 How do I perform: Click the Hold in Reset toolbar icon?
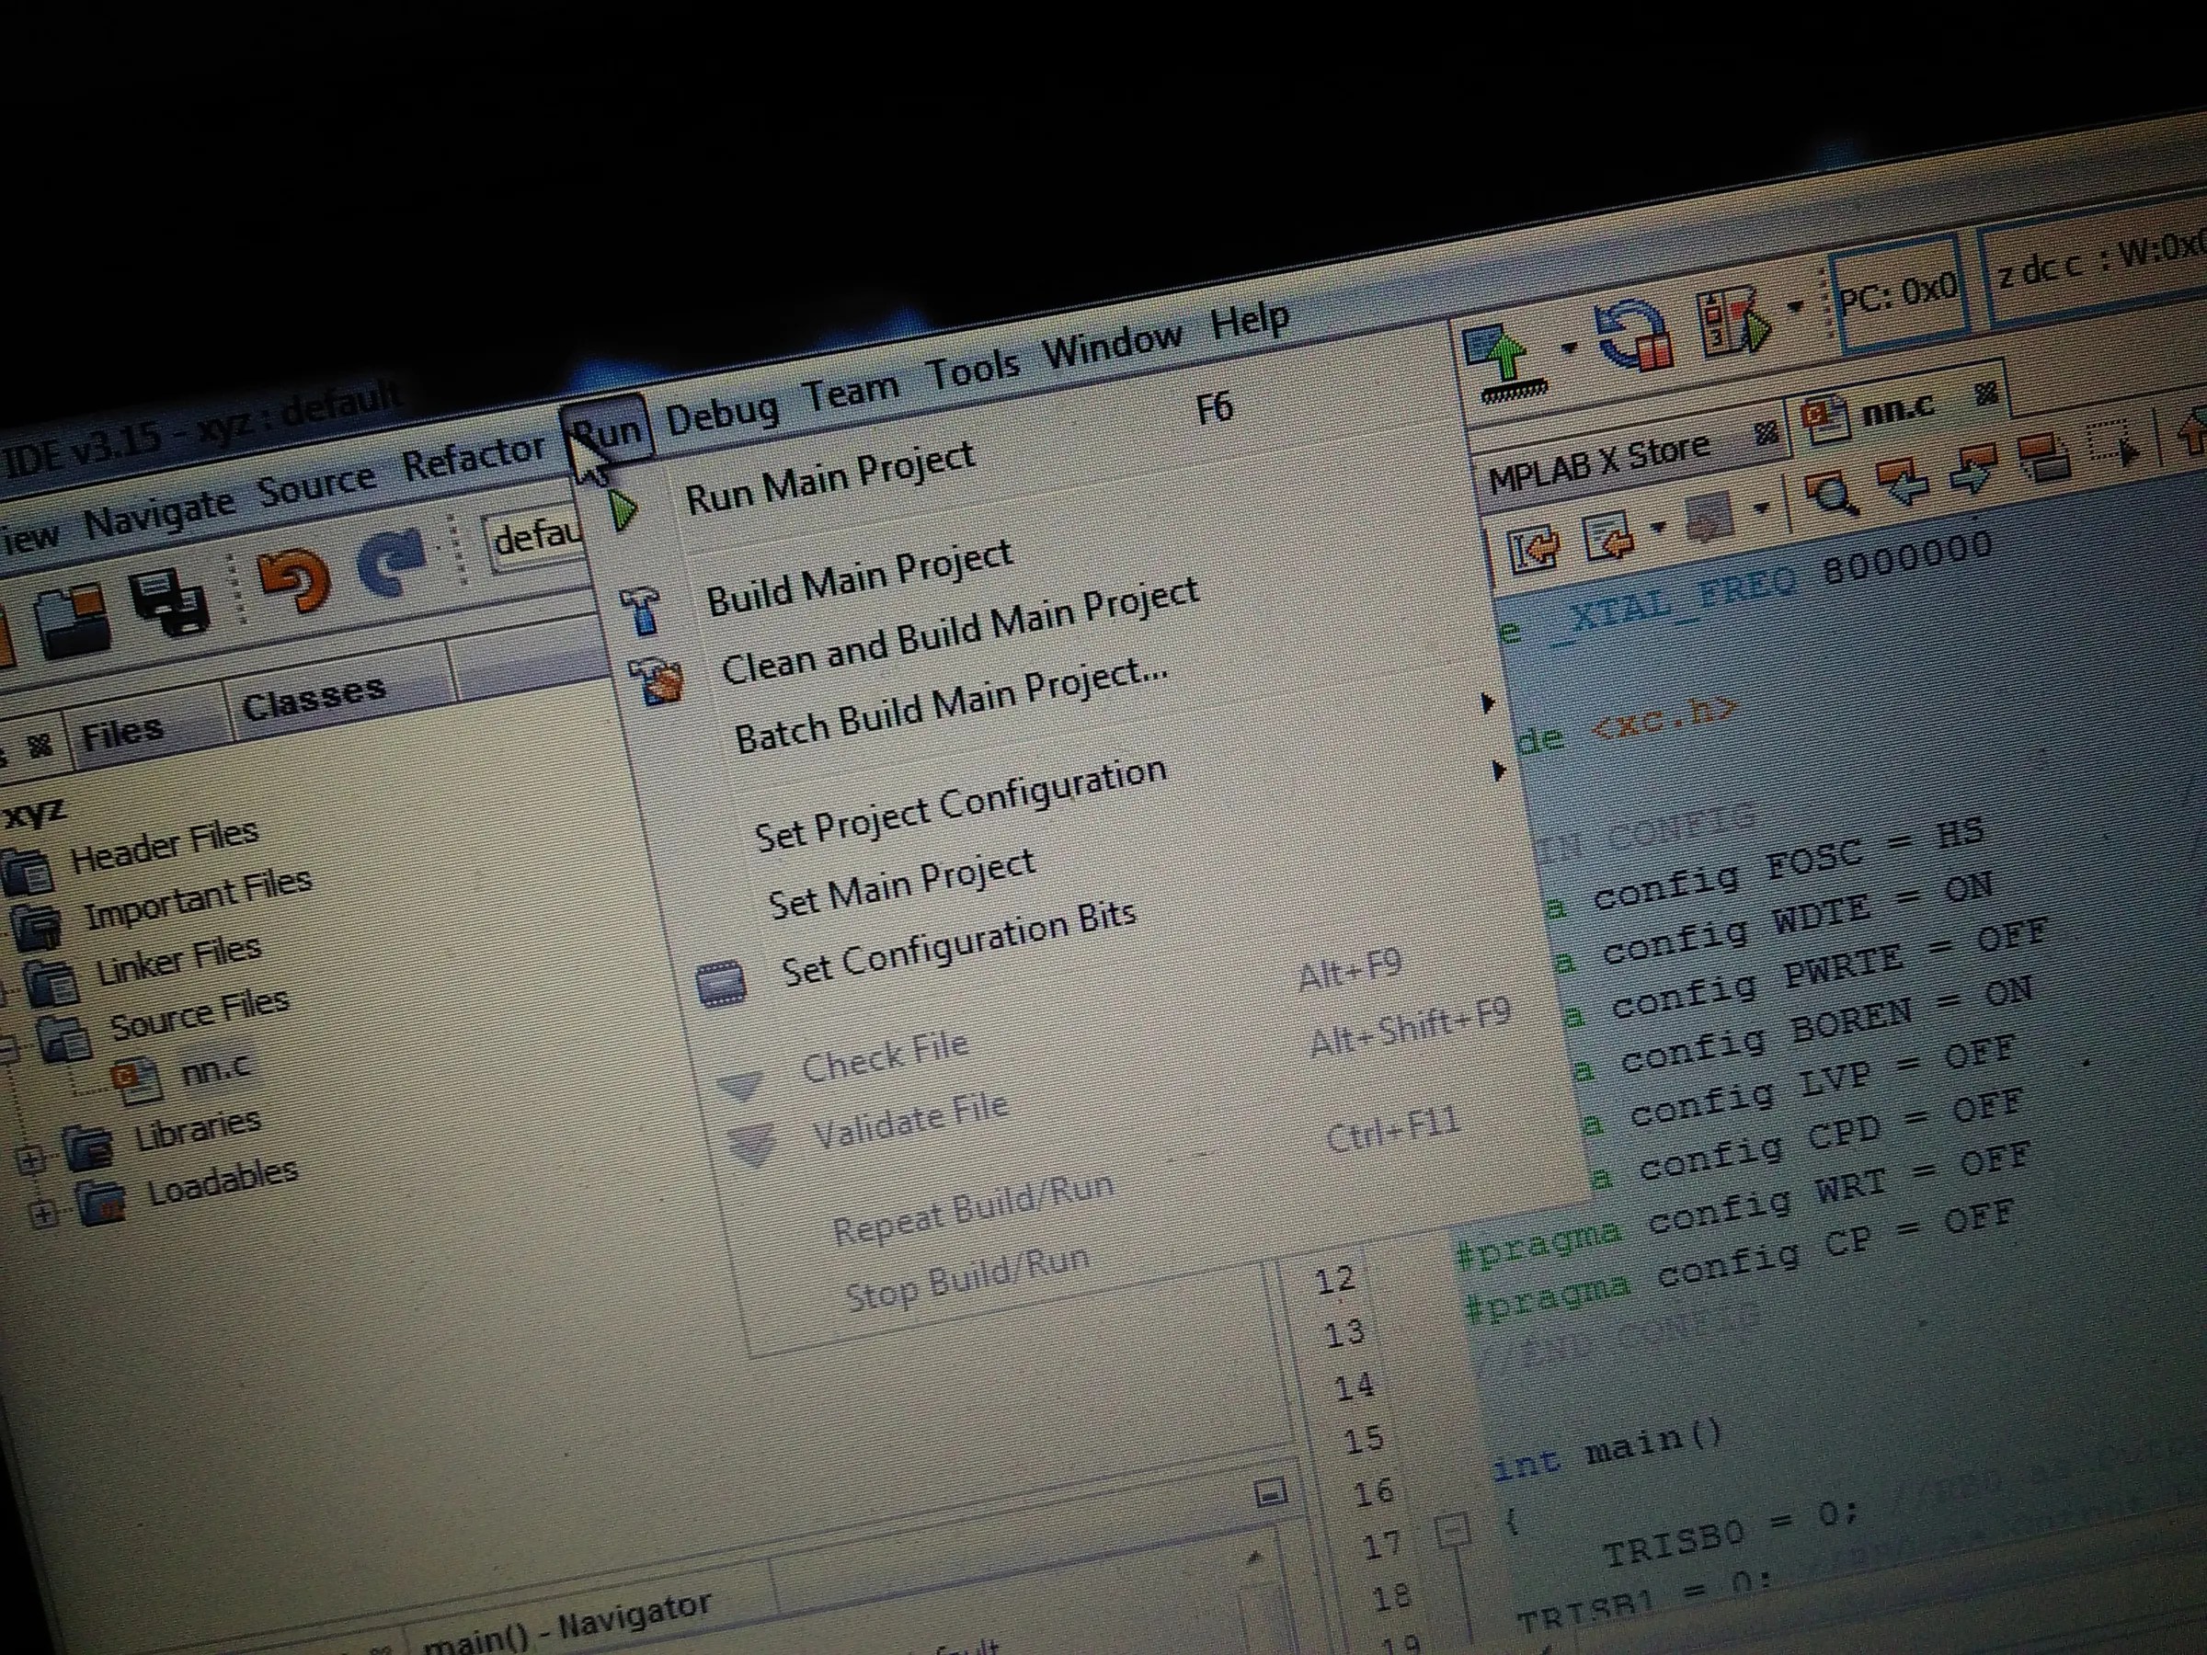(1633, 337)
